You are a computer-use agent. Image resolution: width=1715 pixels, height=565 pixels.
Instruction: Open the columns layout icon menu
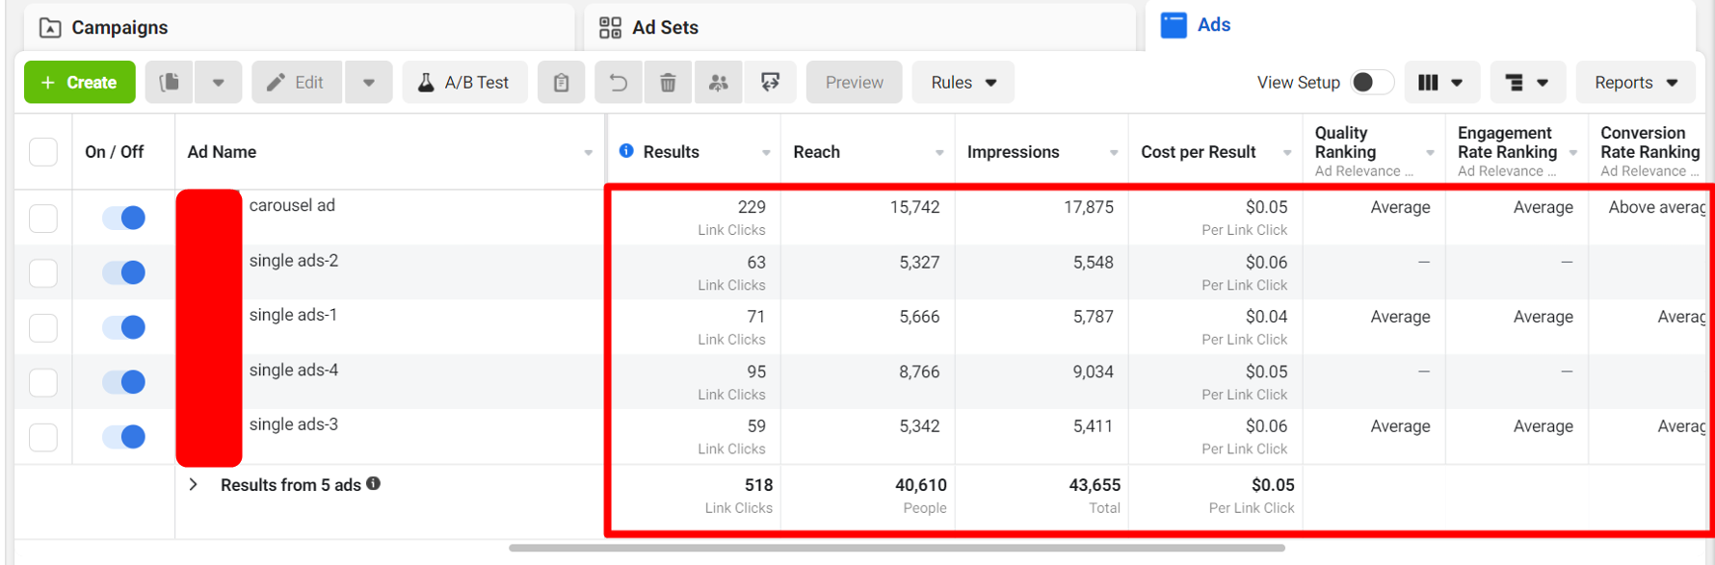click(x=1439, y=83)
